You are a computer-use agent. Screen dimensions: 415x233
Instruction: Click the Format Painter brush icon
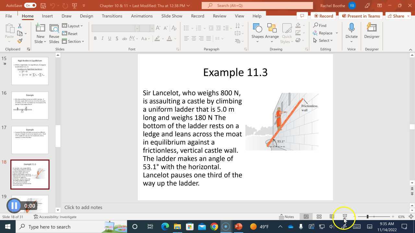point(20,41)
